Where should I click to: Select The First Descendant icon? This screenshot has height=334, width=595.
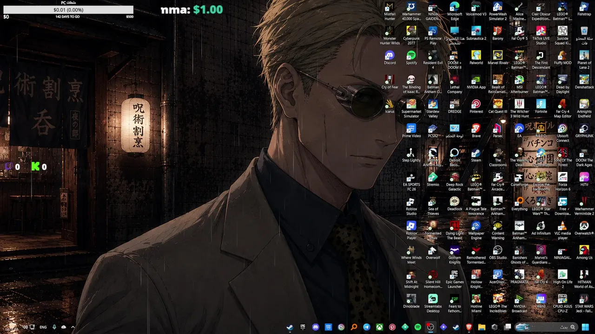tap(541, 60)
